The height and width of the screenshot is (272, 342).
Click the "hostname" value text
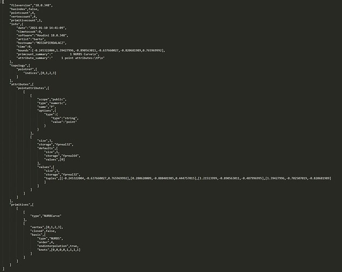coord(50,43)
